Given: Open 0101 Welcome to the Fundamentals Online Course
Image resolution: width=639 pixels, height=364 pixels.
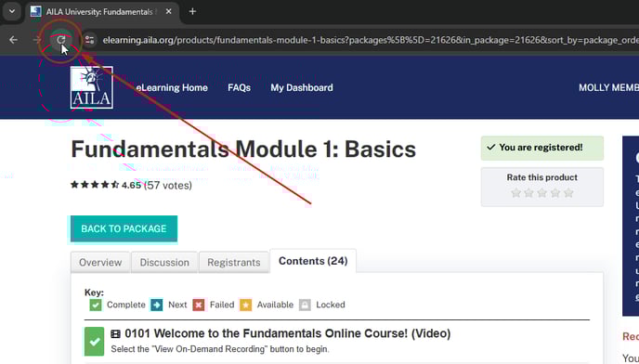Looking at the screenshot, I should (x=288, y=333).
